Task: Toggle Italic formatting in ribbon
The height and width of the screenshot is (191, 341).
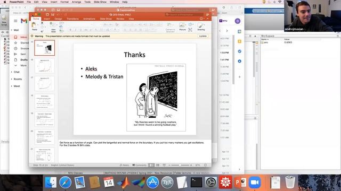Action: [76, 30]
